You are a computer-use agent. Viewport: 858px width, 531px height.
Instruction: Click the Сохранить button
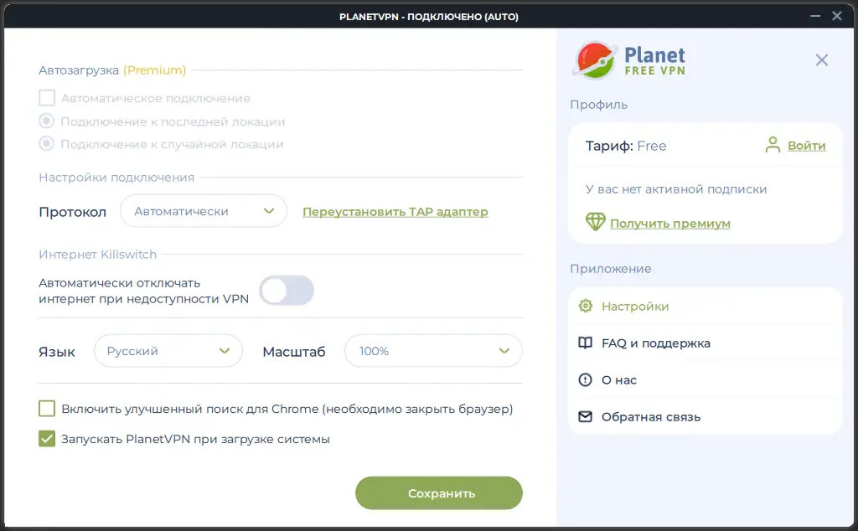pos(439,492)
